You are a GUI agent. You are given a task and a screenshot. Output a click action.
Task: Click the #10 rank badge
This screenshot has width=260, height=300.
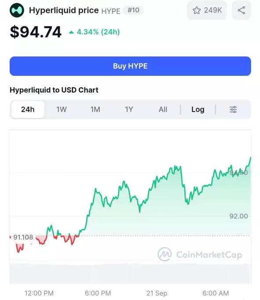(133, 10)
